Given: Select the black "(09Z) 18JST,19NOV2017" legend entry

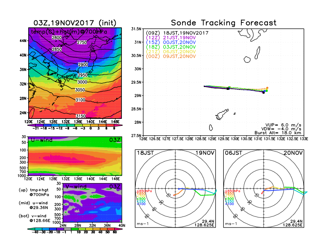Looking at the screenshot, I should (177, 33).
